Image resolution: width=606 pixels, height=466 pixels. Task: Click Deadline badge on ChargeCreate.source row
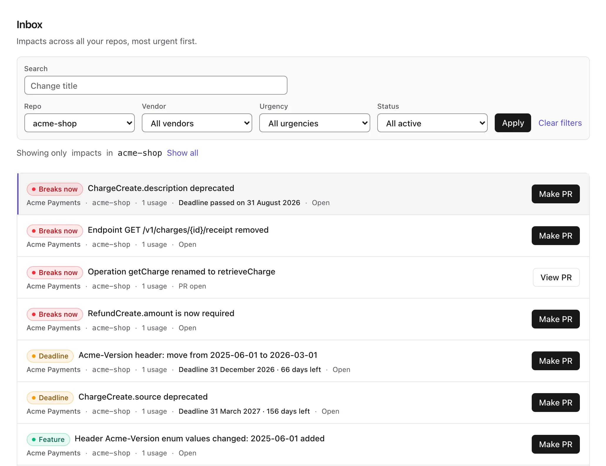point(50,398)
